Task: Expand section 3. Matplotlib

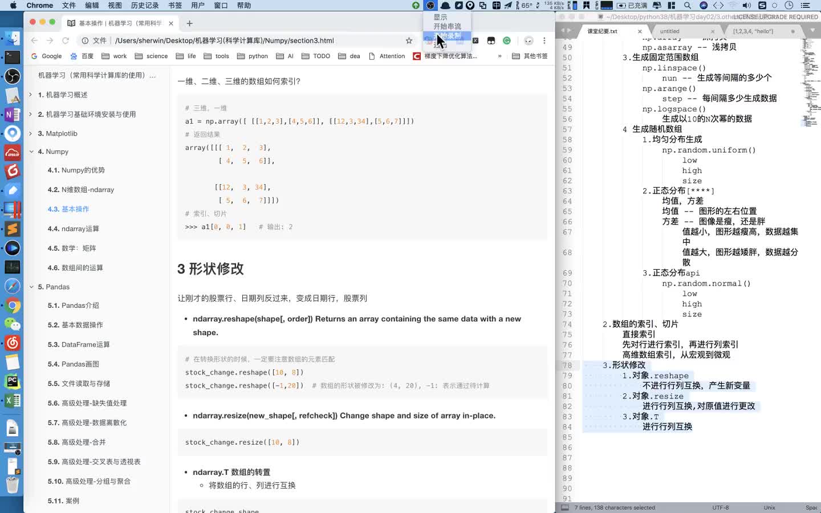Action: (31, 133)
